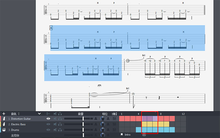This screenshot has width=220, height=138.
Task: Mute the Distortion Guitar track
Action: (x=55, y=119)
